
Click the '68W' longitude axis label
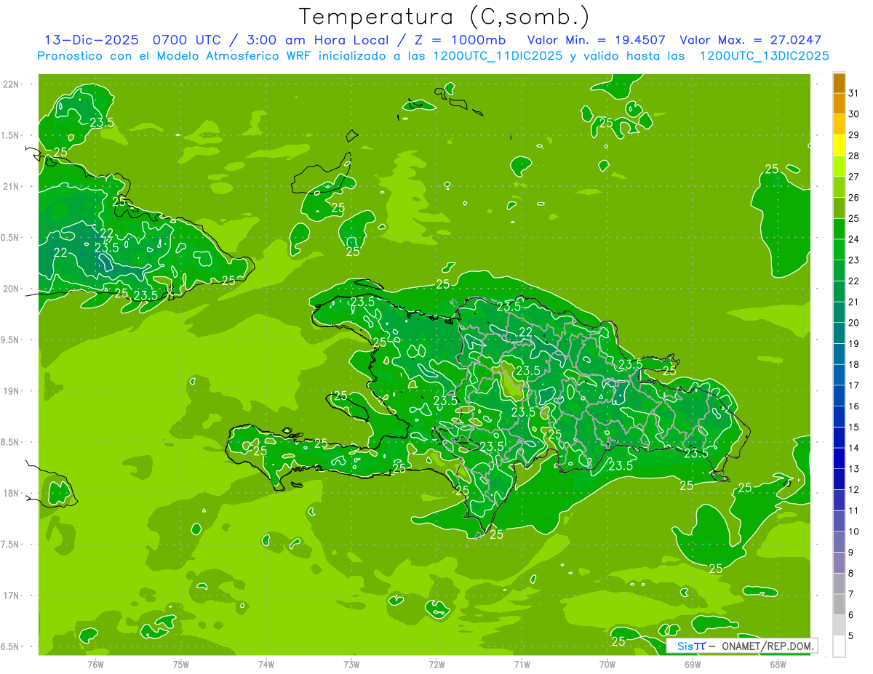coord(778,665)
